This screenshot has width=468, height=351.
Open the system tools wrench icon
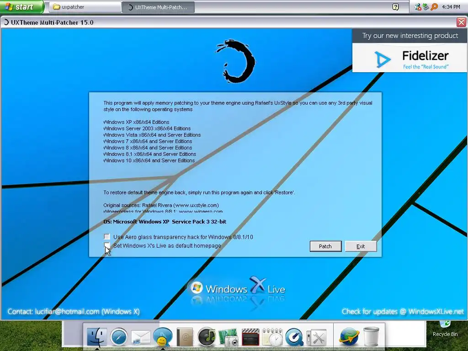click(x=316, y=338)
